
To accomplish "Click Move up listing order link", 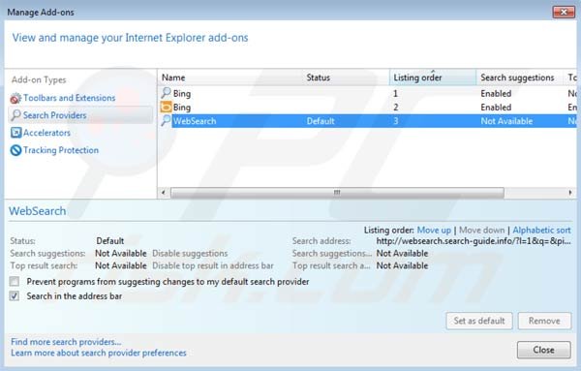I will pos(434,231).
